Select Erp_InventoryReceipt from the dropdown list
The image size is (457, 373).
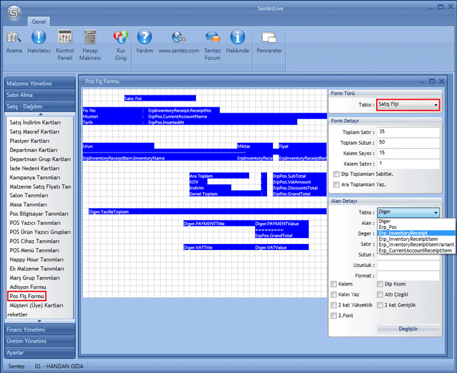pos(403,233)
